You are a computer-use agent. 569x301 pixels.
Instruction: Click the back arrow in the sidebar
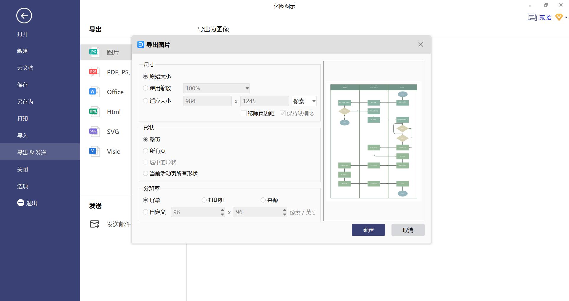click(24, 15)
